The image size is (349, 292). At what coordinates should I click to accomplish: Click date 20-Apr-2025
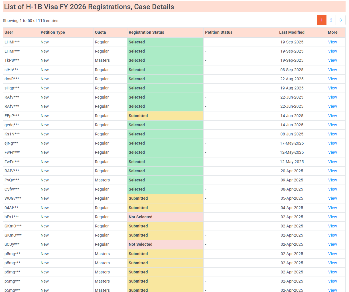pos(292,171)
